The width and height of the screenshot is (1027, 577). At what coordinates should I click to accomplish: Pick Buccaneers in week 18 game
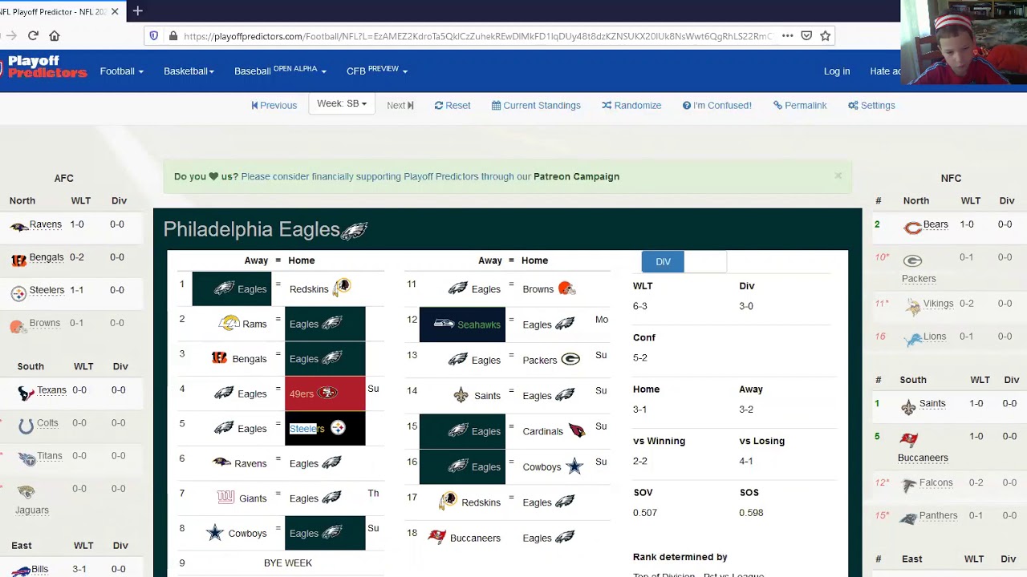462,538
